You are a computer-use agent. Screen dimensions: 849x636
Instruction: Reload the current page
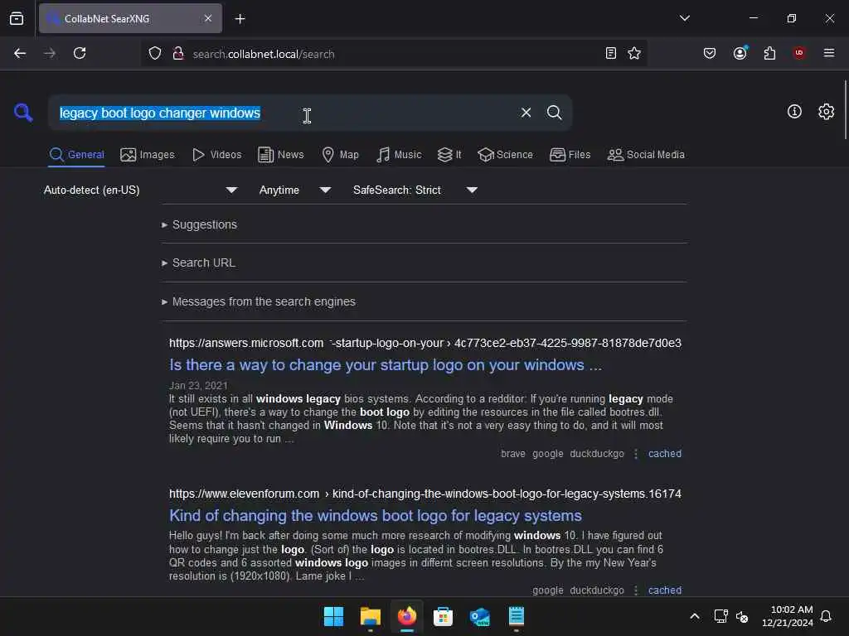(x=80, y=53)
